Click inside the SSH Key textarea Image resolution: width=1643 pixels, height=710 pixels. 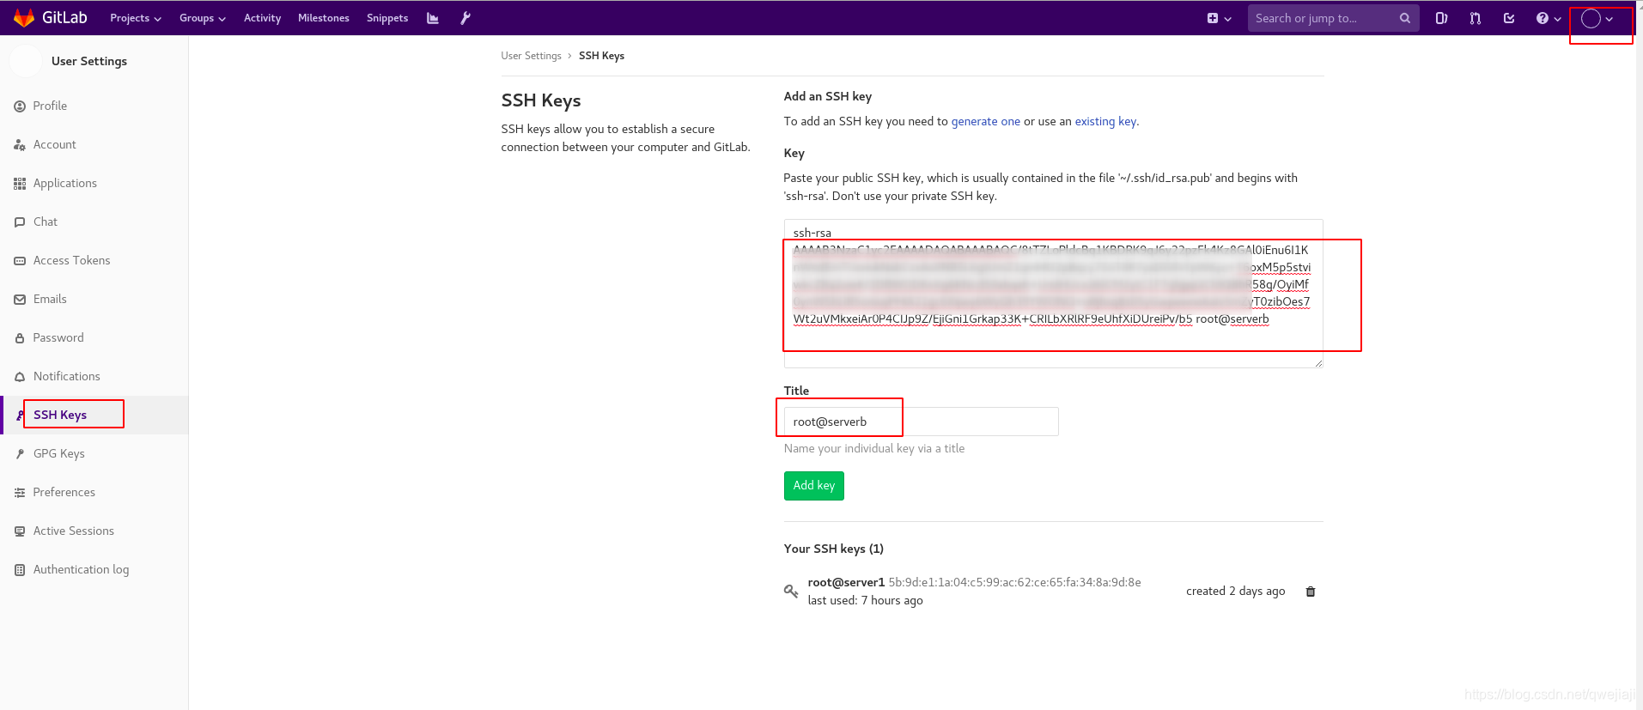1053,293
